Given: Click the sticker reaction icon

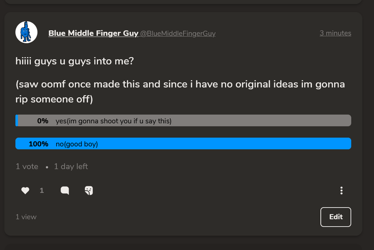Looking at the screenshot, I should [x=89, y=191].
